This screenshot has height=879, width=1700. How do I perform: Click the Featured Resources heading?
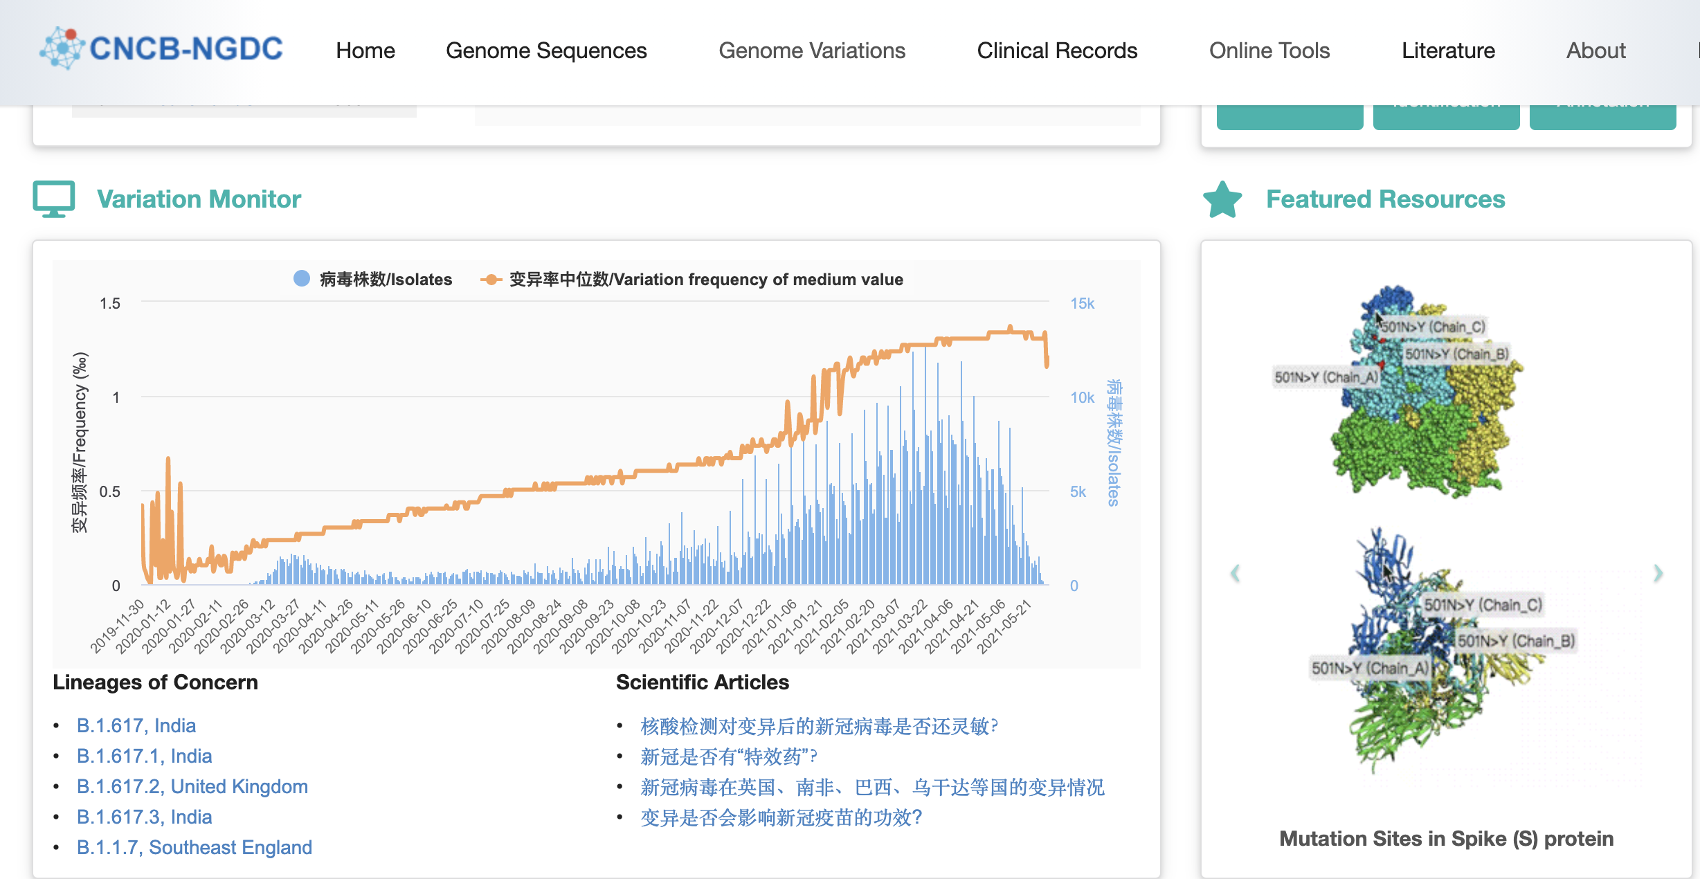(1385, 199)
